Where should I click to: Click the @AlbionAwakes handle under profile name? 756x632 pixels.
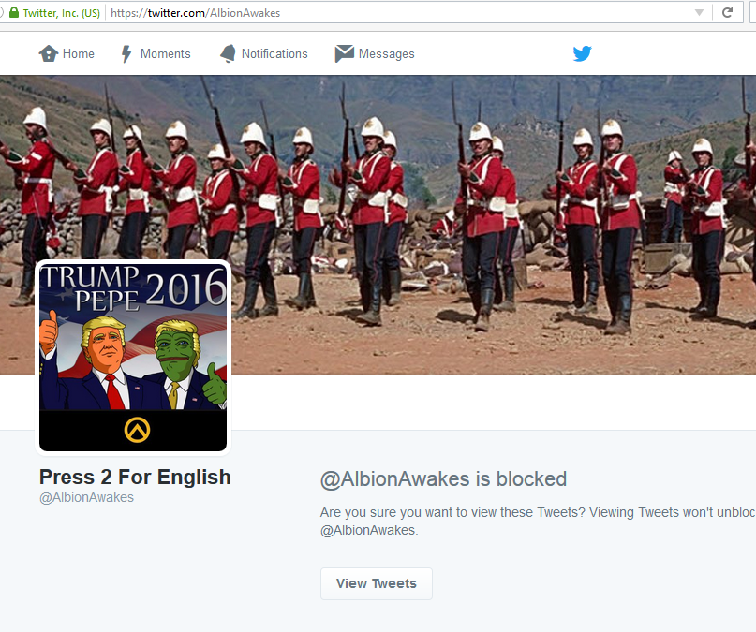(x=86, y=497)
